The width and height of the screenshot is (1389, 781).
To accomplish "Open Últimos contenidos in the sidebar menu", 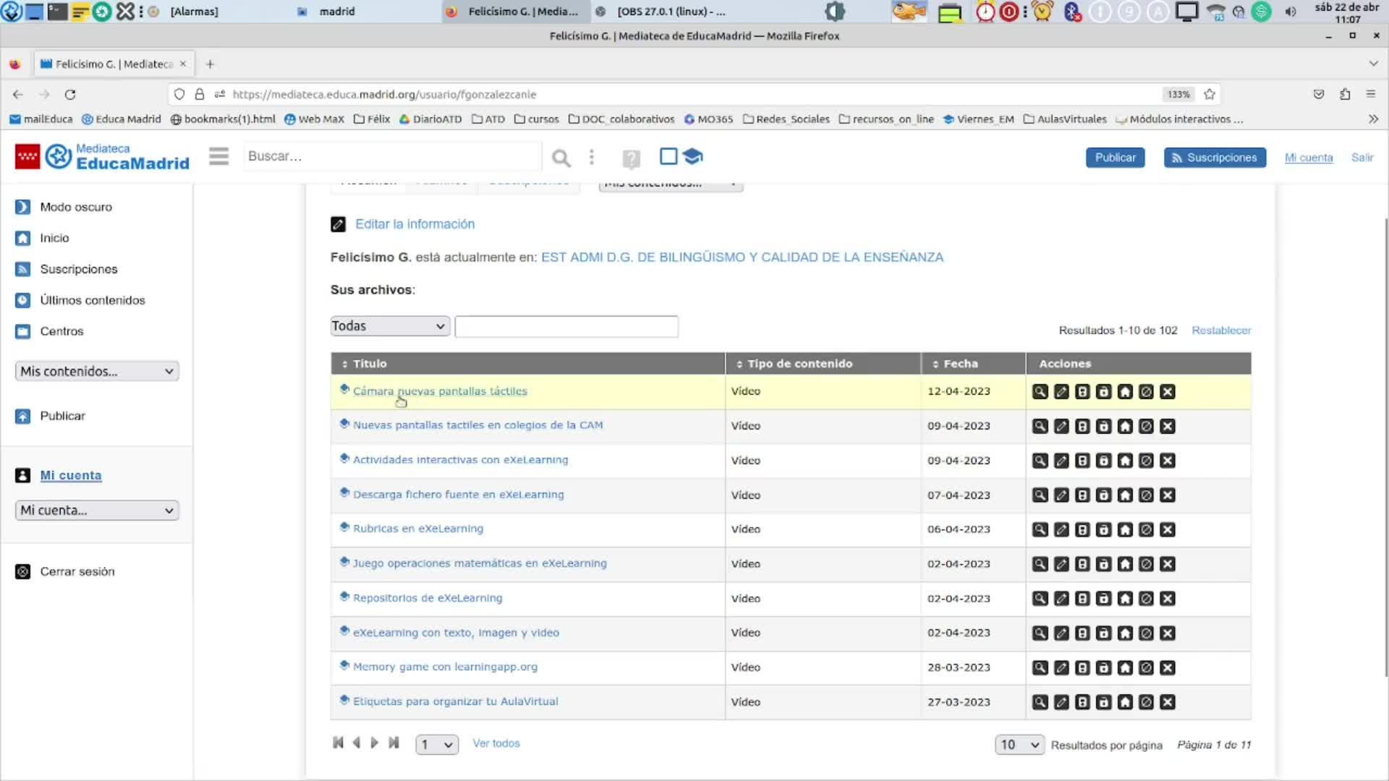I will (x=93, y=300).
